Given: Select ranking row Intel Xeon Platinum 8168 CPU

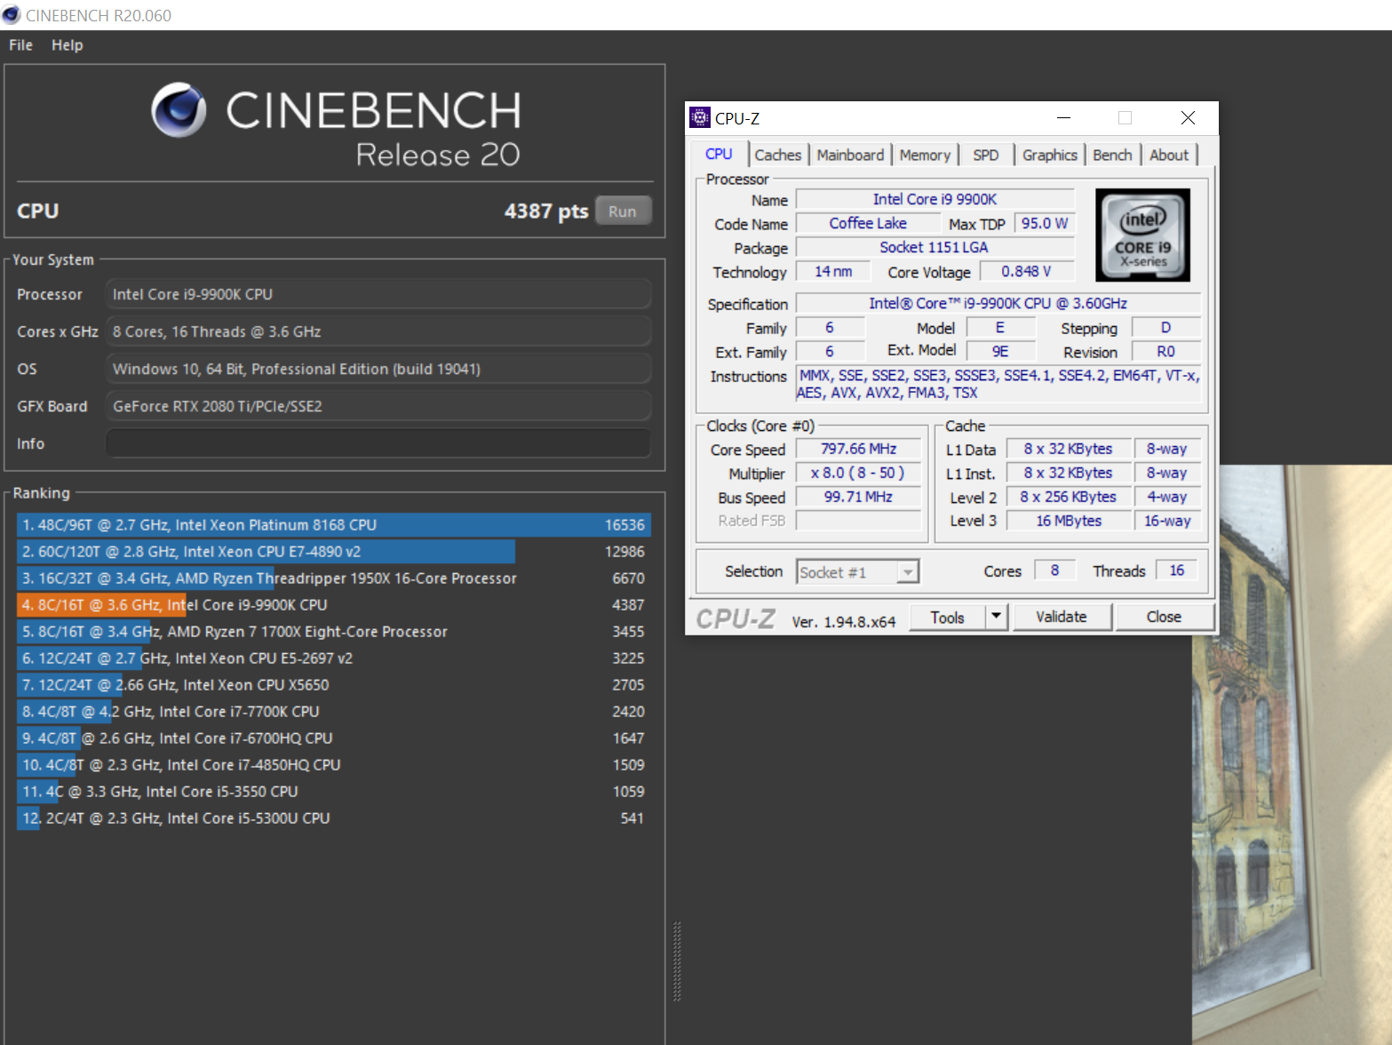Looking at the screenshot, I should [x=334, y=525].
